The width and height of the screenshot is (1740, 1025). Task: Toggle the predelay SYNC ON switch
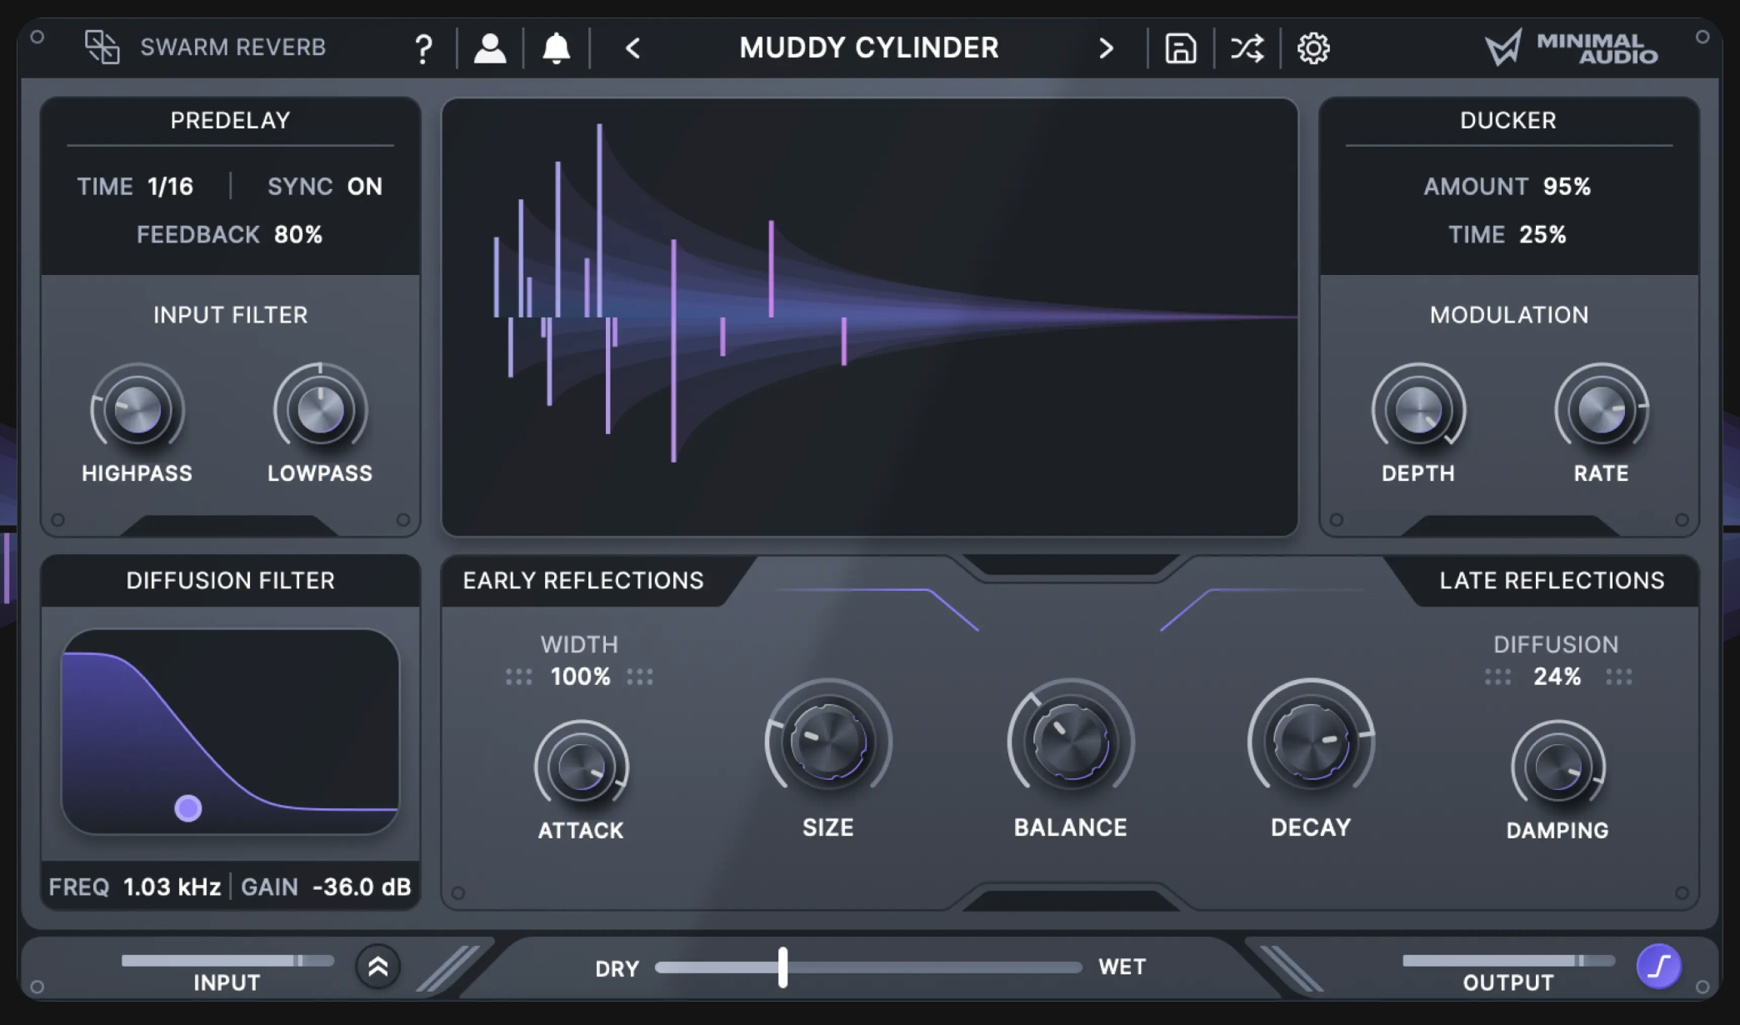[364, 186]
